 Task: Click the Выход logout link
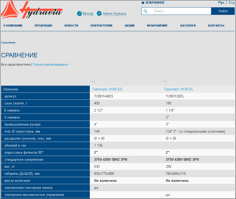88,14
